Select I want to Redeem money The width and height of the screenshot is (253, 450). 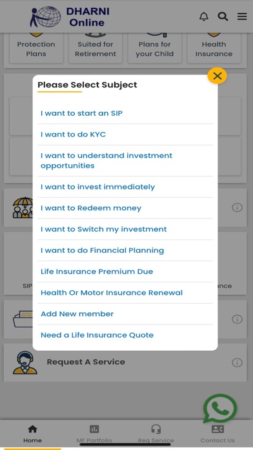[x=125, y=208]
